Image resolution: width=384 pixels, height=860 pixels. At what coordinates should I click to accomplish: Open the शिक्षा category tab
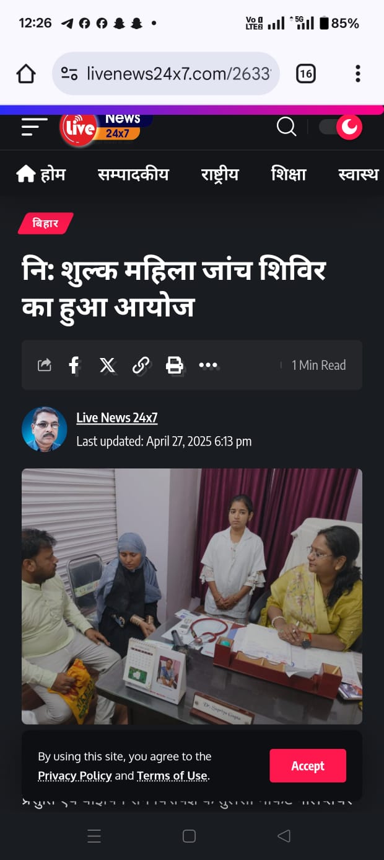[289, 174]
